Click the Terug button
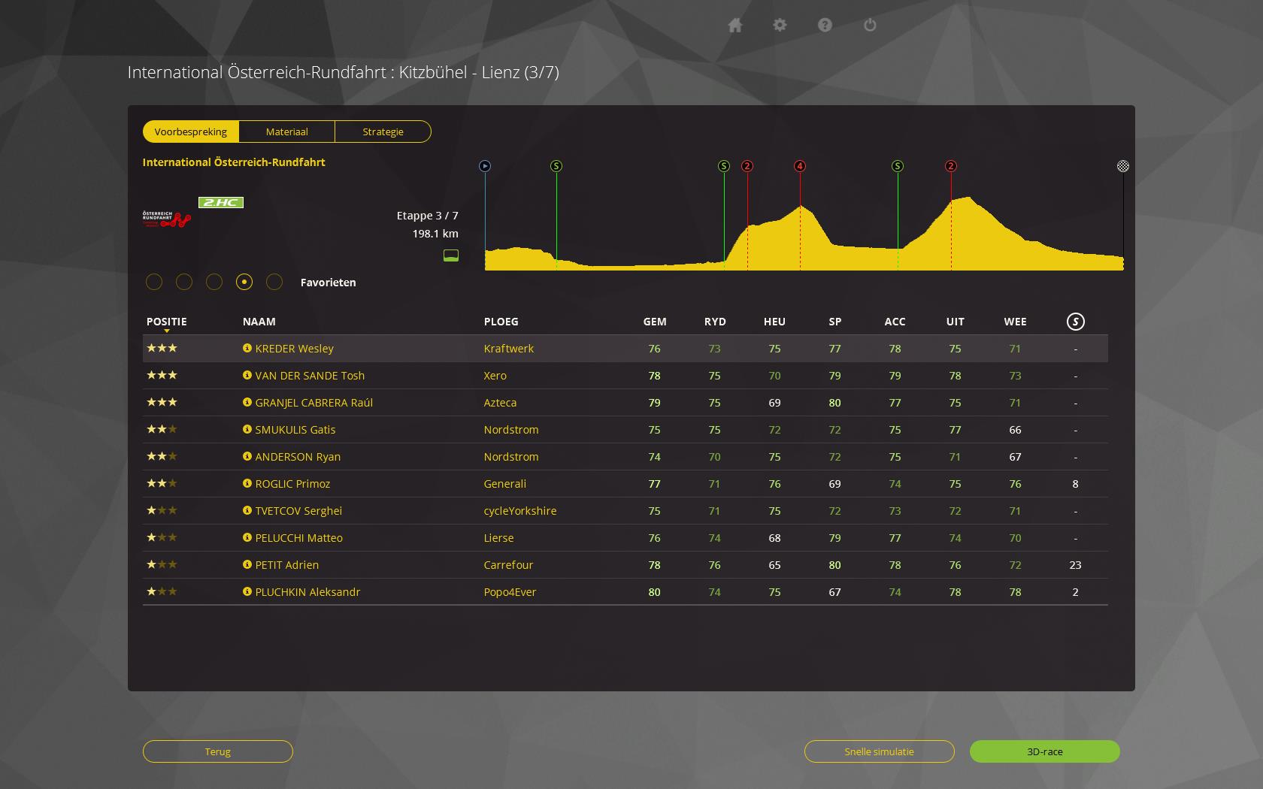Screen dimensions: 1263x789 [x=218, y=751]
